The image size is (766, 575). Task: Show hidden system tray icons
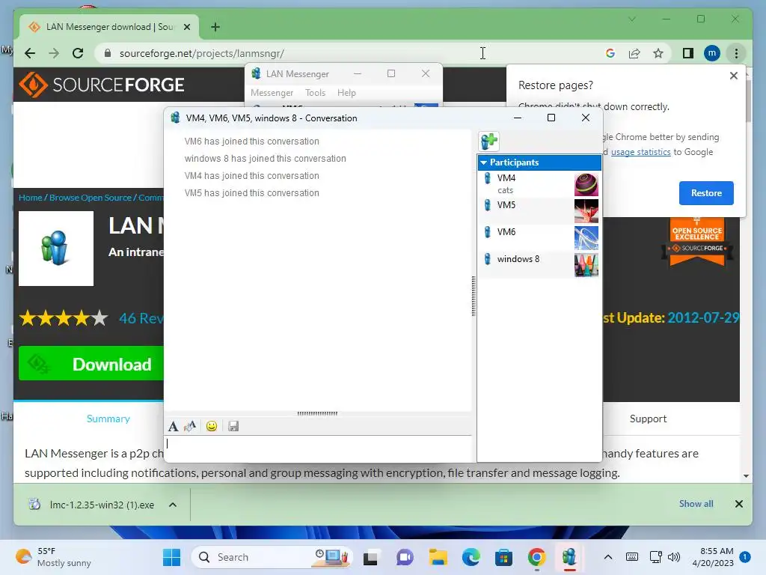(607, 557)
